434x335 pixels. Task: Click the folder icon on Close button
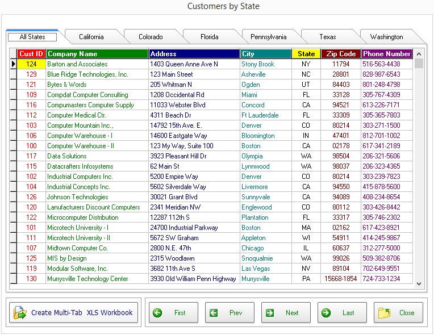pyautogui.click(x=385, y=312)
